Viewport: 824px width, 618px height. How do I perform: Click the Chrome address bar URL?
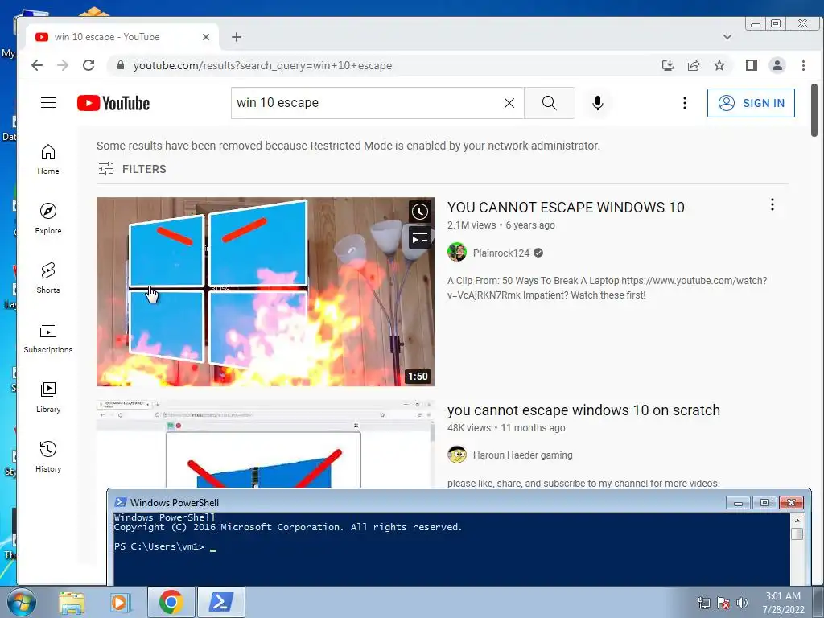[262, 66]
